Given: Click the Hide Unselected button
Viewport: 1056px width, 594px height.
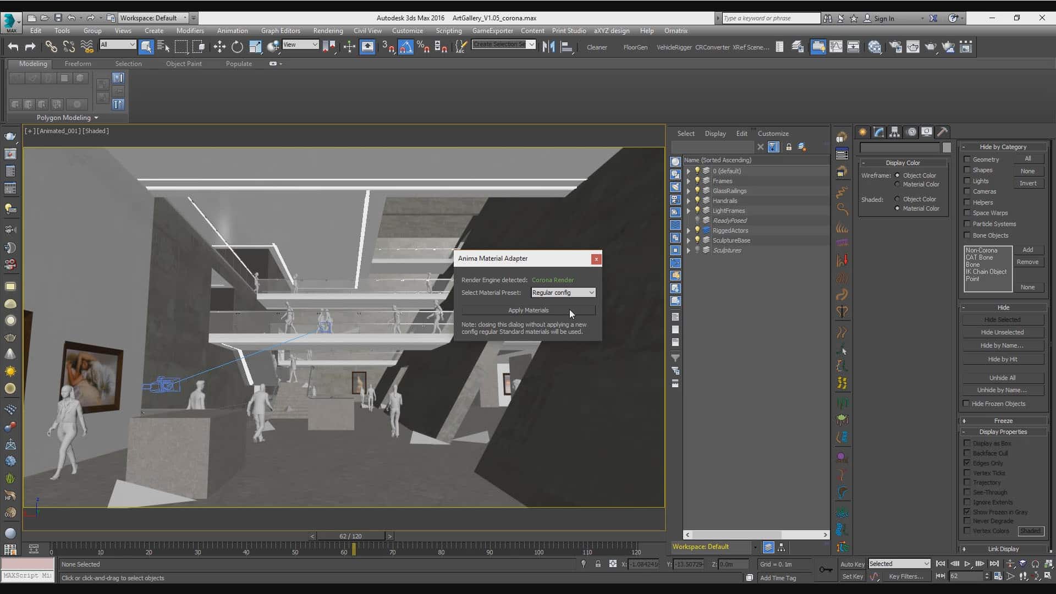Looking at the screenshot, I should pyautogui.click(x=1002, y=332).
